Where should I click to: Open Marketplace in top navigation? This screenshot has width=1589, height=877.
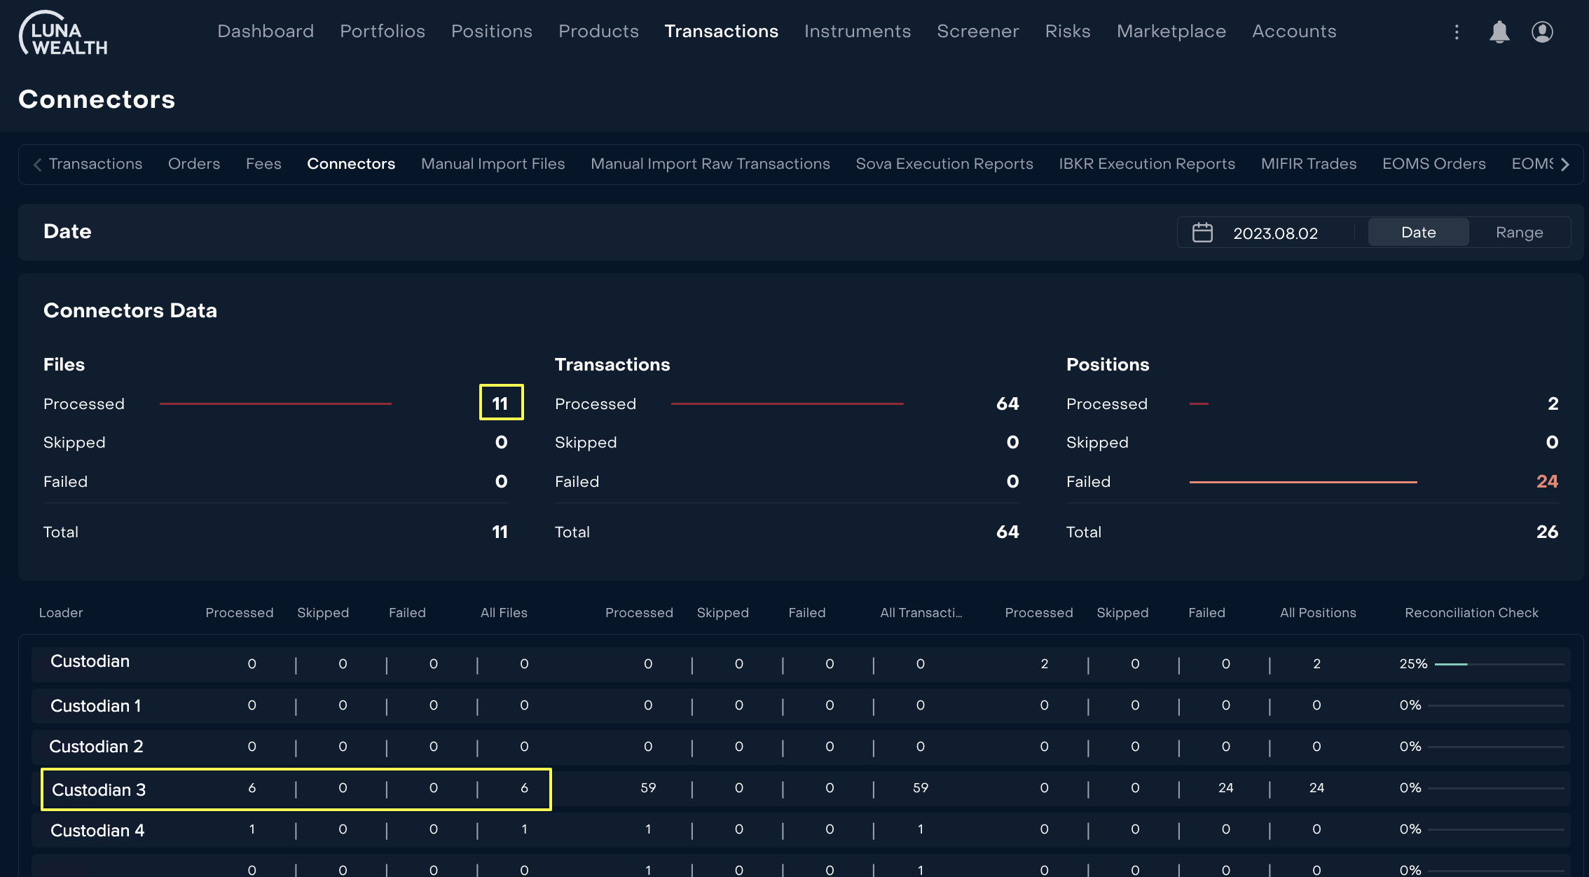[1171, 32]
